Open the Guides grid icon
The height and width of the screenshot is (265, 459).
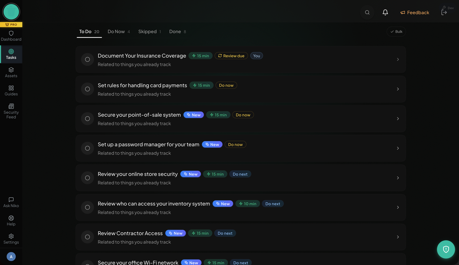click(11, 88)
